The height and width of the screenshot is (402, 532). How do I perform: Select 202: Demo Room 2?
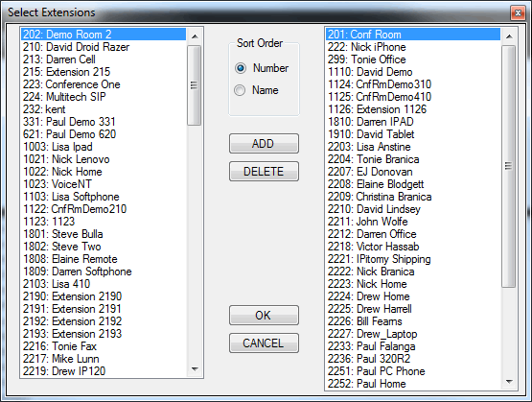[x=104, y=35]
